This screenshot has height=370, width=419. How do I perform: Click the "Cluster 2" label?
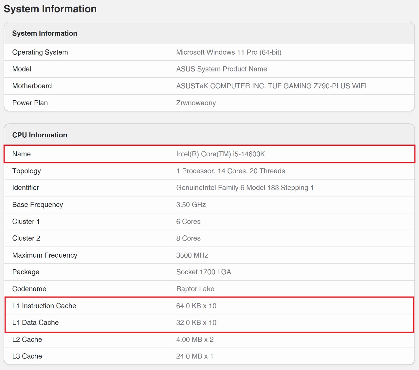[26, 238]
